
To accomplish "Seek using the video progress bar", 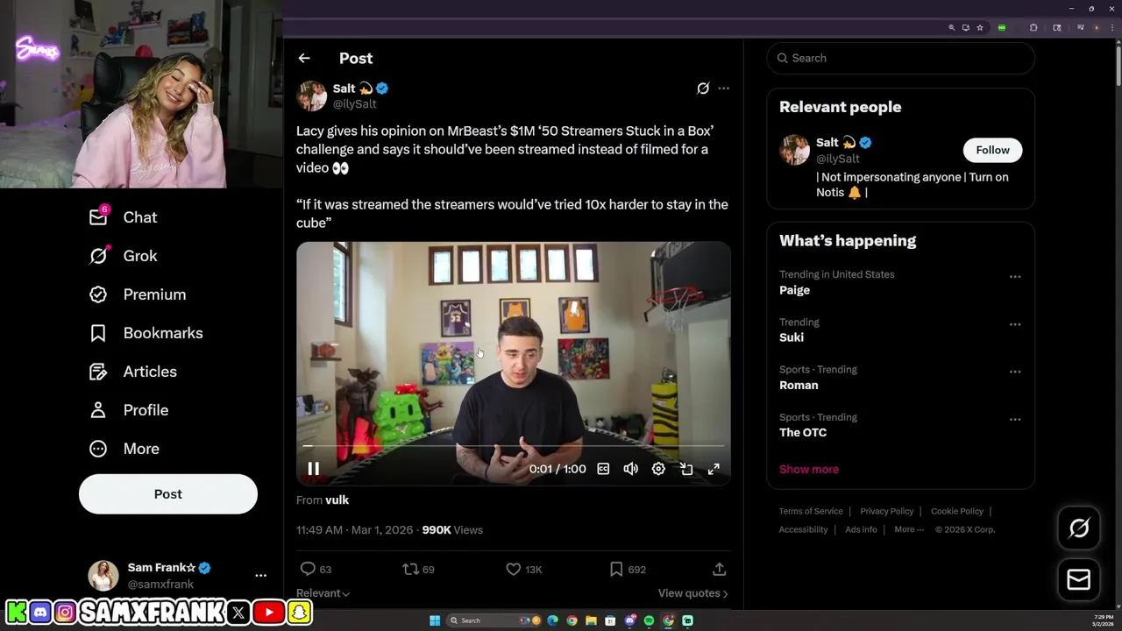I will (514, 446).
